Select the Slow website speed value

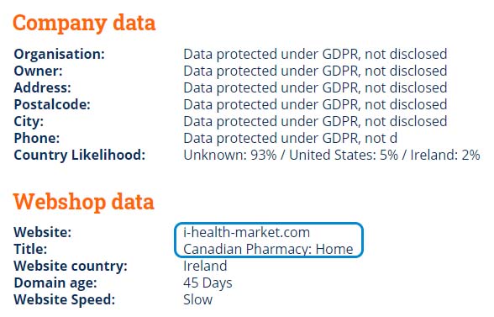tap(198, 299)
